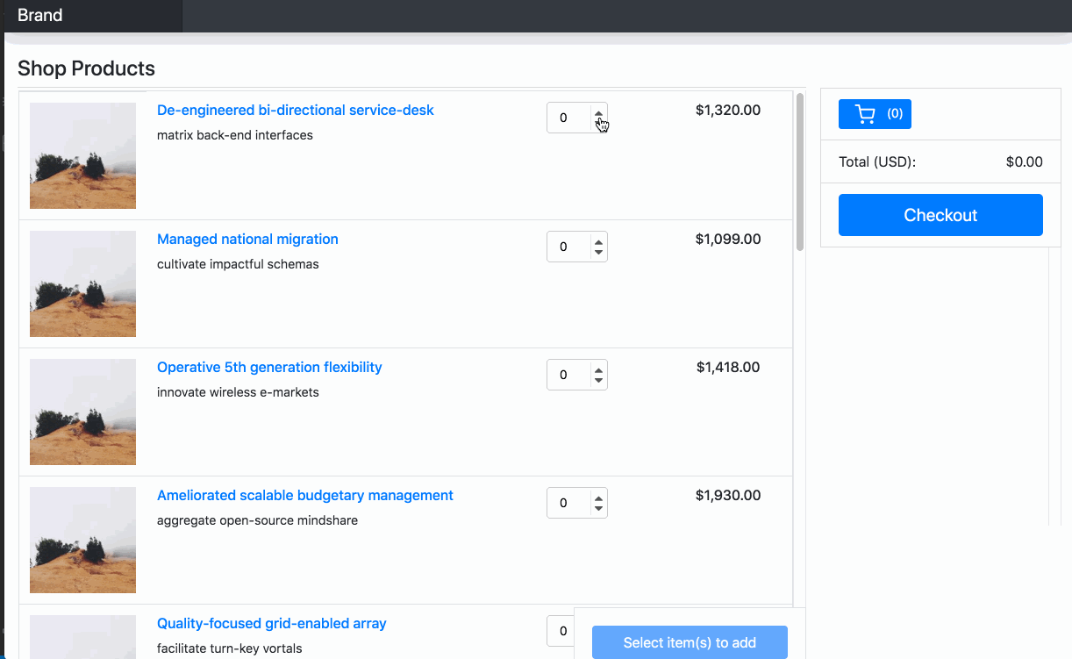Open Quality-focused grid-enabled array link
This screenshot has height=659, width=1072.
[x=272, y=624]
